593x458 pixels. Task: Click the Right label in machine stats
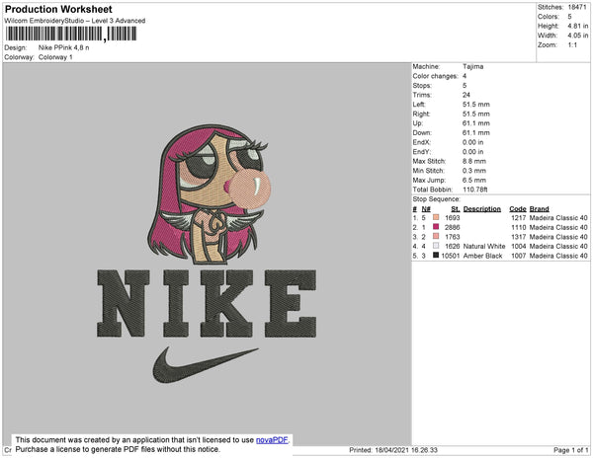point(421,114)
